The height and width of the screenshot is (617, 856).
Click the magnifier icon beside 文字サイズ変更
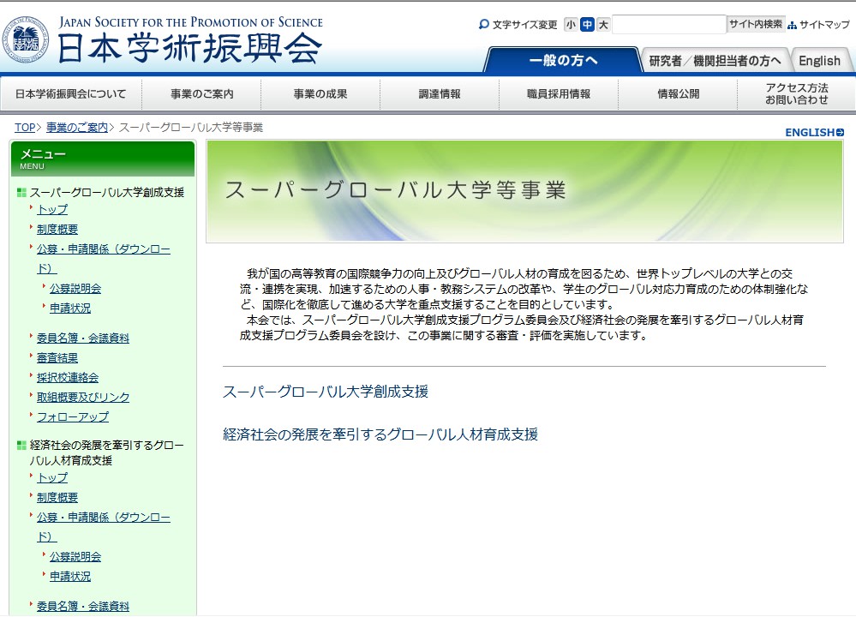pyautogui.click(x=483, y=25)
